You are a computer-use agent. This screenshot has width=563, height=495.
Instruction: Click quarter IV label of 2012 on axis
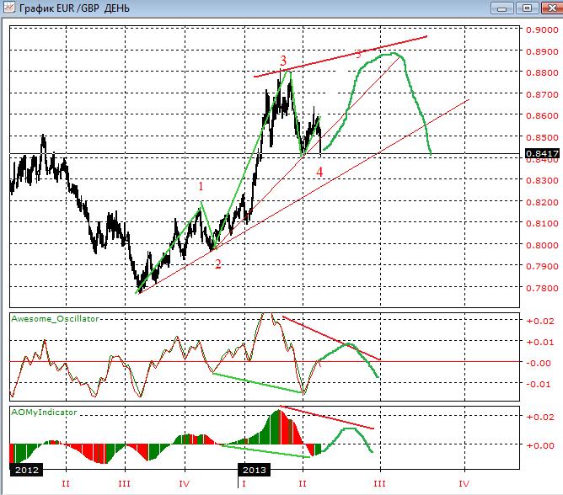[185, 484]
